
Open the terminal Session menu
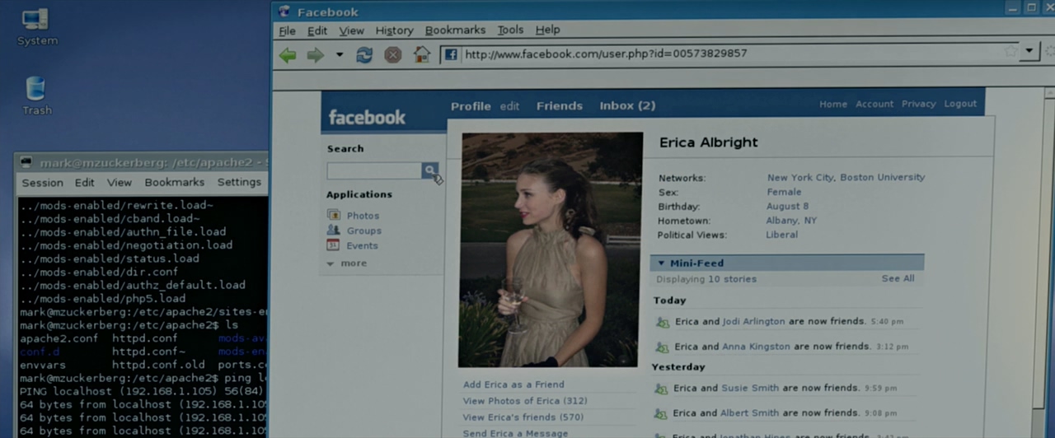(x=42, y=183)
